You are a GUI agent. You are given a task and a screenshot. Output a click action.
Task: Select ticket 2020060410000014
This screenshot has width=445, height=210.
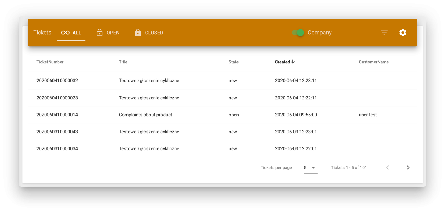(x=57, y=115)
